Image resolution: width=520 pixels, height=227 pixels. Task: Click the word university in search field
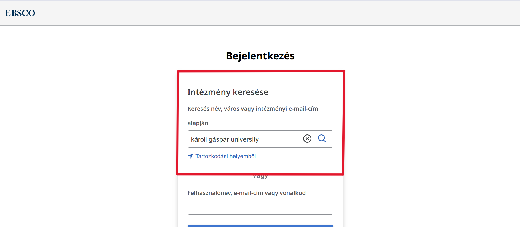(245, 139)
